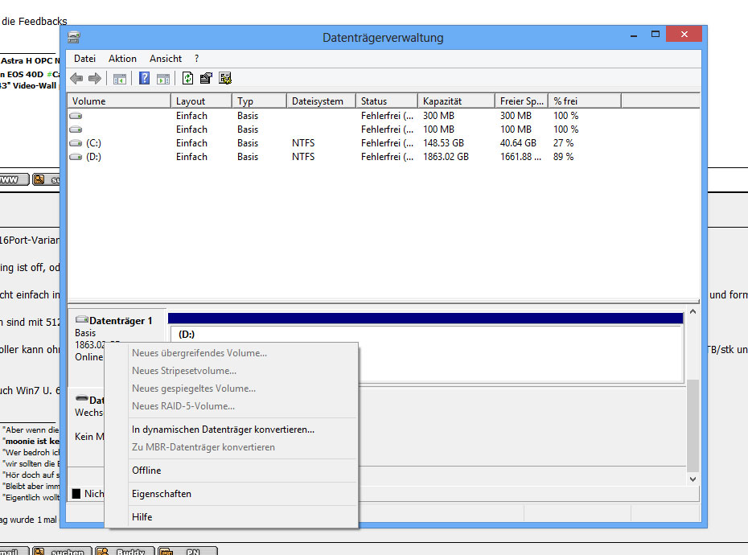Click the Back arrow in toolbar
The image size is (748, 555).
(77, 78)
